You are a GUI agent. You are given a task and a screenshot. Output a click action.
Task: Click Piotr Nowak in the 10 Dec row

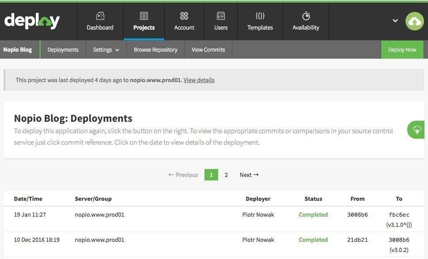[258, 240]
